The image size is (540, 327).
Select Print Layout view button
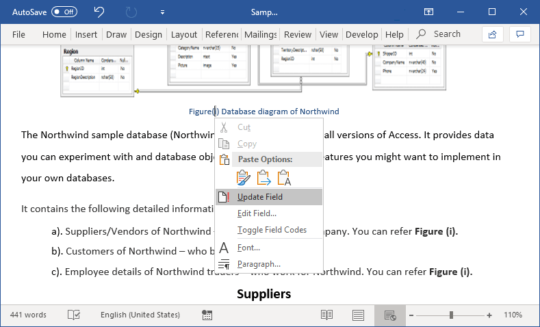point(358,315)
